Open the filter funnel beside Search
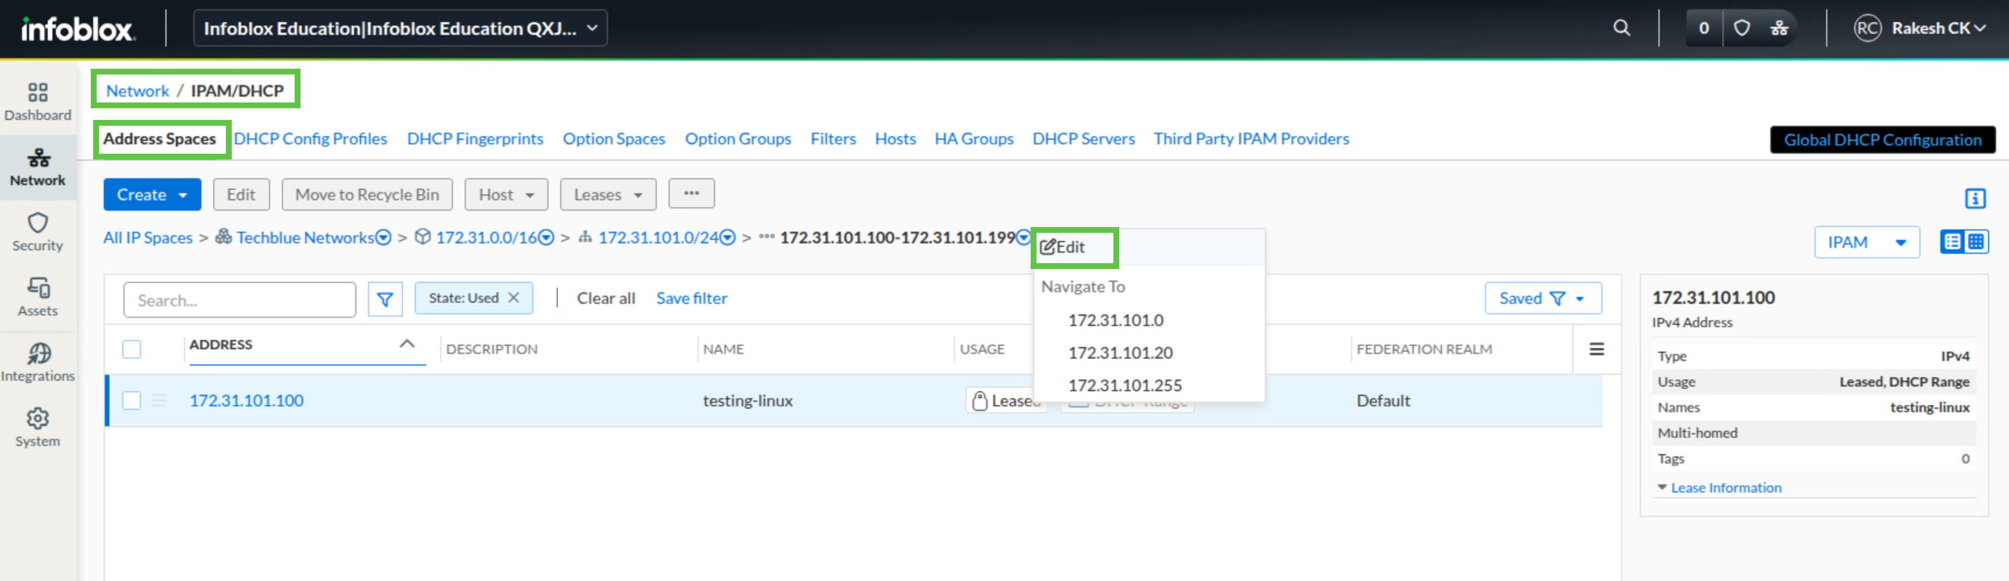 (384, 299)
